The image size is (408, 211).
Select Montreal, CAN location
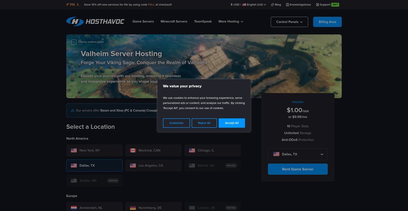tap(154, 150)
